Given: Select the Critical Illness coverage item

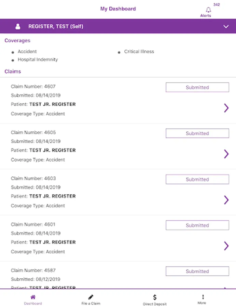Looking at the screenshot, I should pyautogui.click(x=139, y=52).
